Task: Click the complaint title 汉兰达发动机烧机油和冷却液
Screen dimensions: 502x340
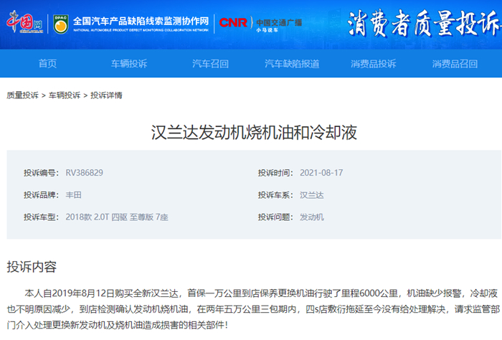Action: coord(254,132)
